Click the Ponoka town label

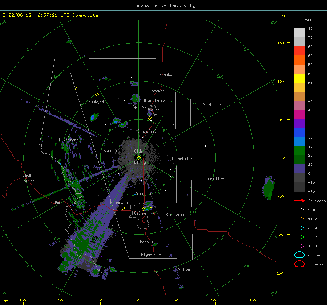coord(166,75)
